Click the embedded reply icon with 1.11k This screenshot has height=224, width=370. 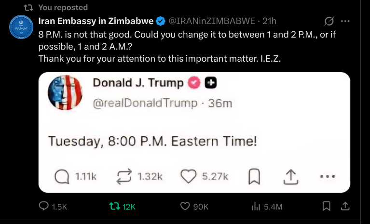(x=62, y=176)
